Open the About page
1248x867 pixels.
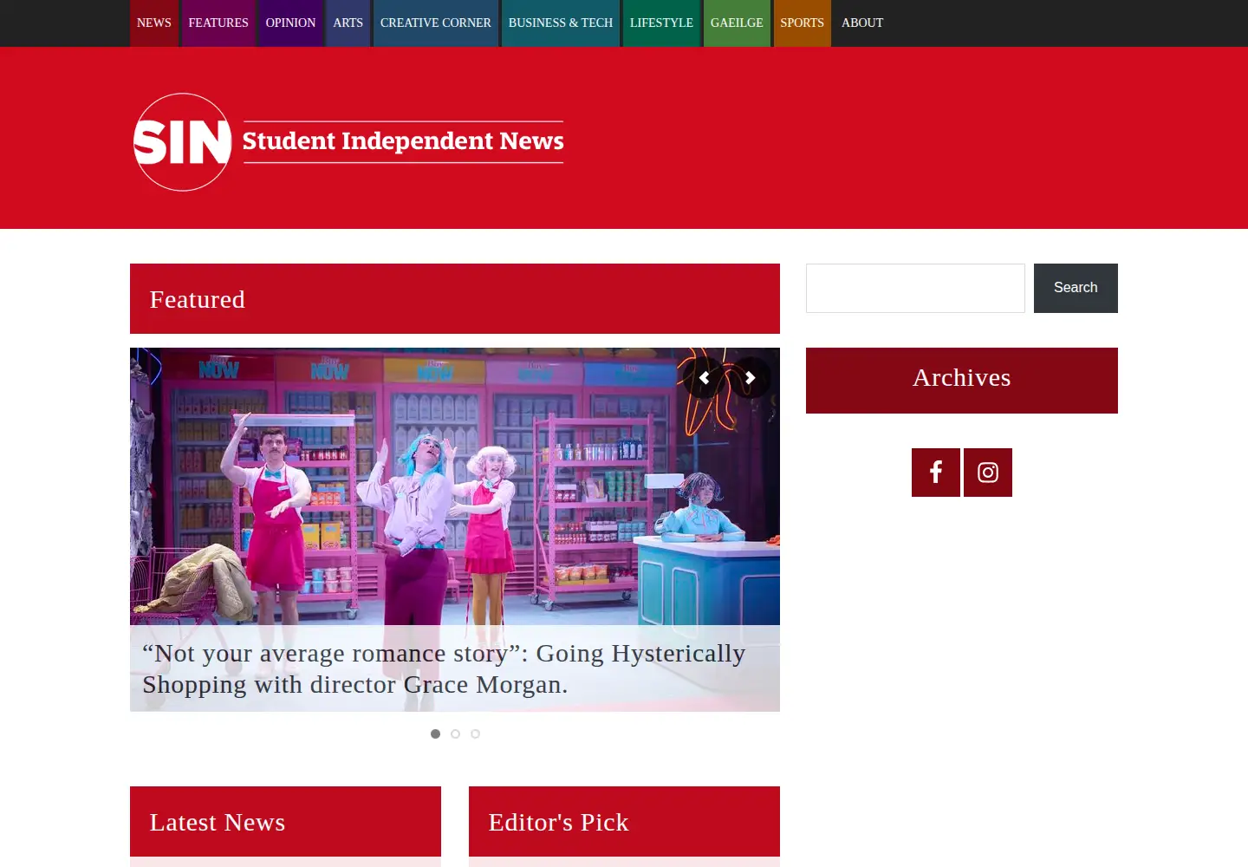click(862, 23)
